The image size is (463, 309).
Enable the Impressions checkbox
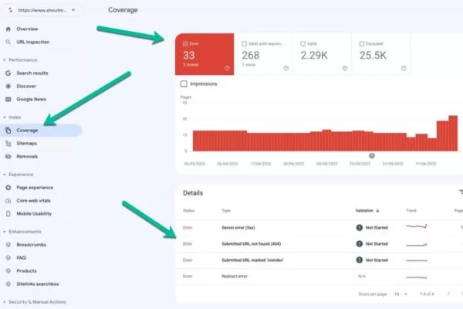pos(184,83)
